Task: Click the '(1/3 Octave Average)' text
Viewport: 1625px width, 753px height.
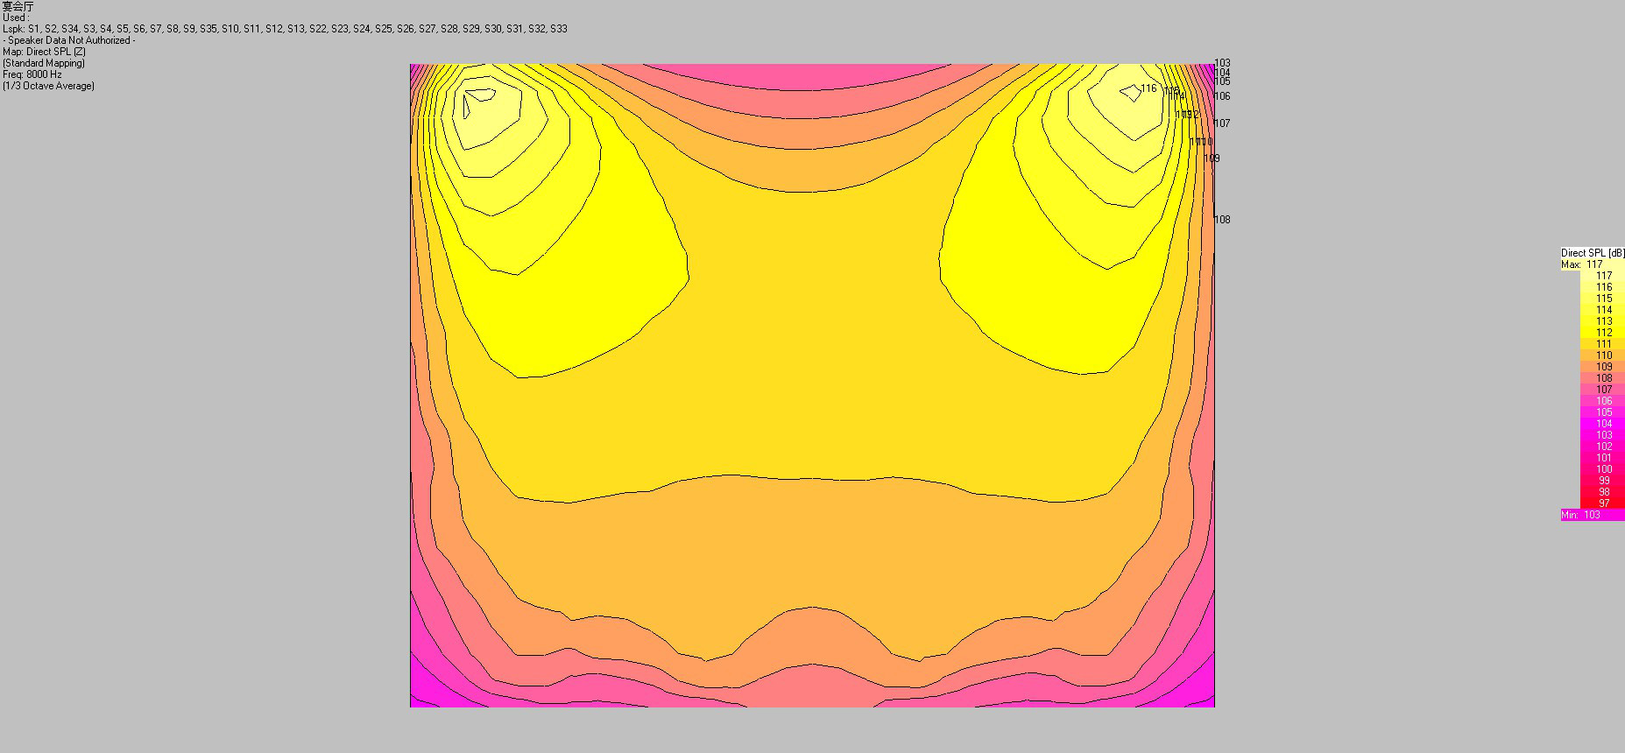Action: 48,86
